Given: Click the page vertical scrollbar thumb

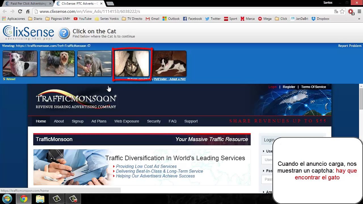Looking at the screenshot, I should pyautogui.click(x=361, y=99).
